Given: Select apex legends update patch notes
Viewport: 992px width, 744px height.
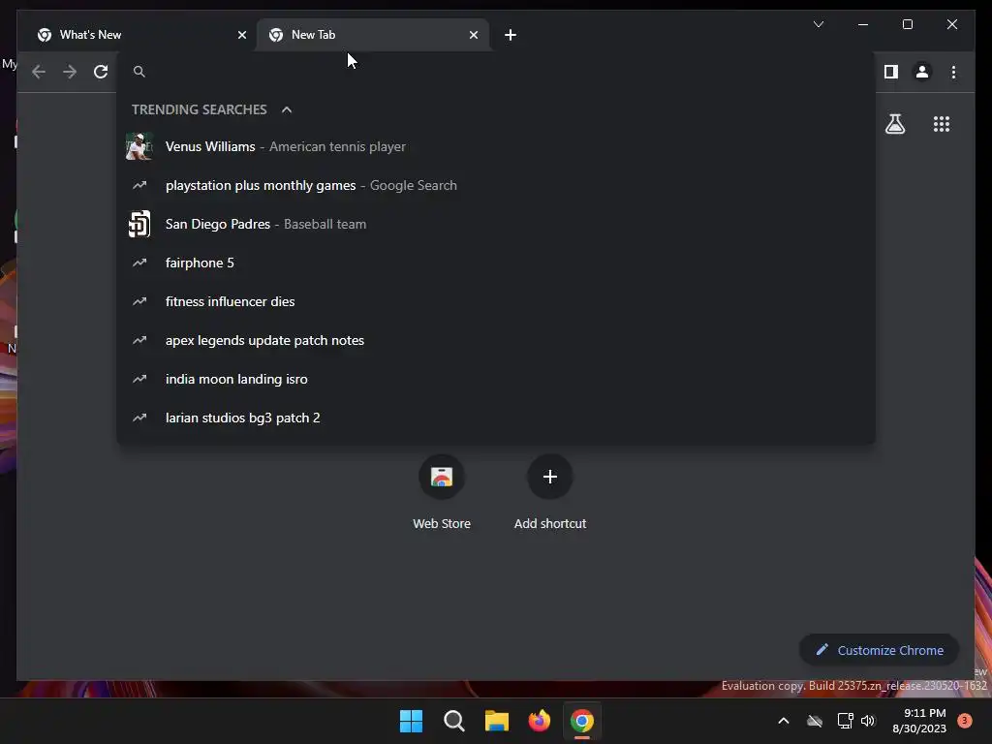Looking at the screenshot, I should (497, 340).
